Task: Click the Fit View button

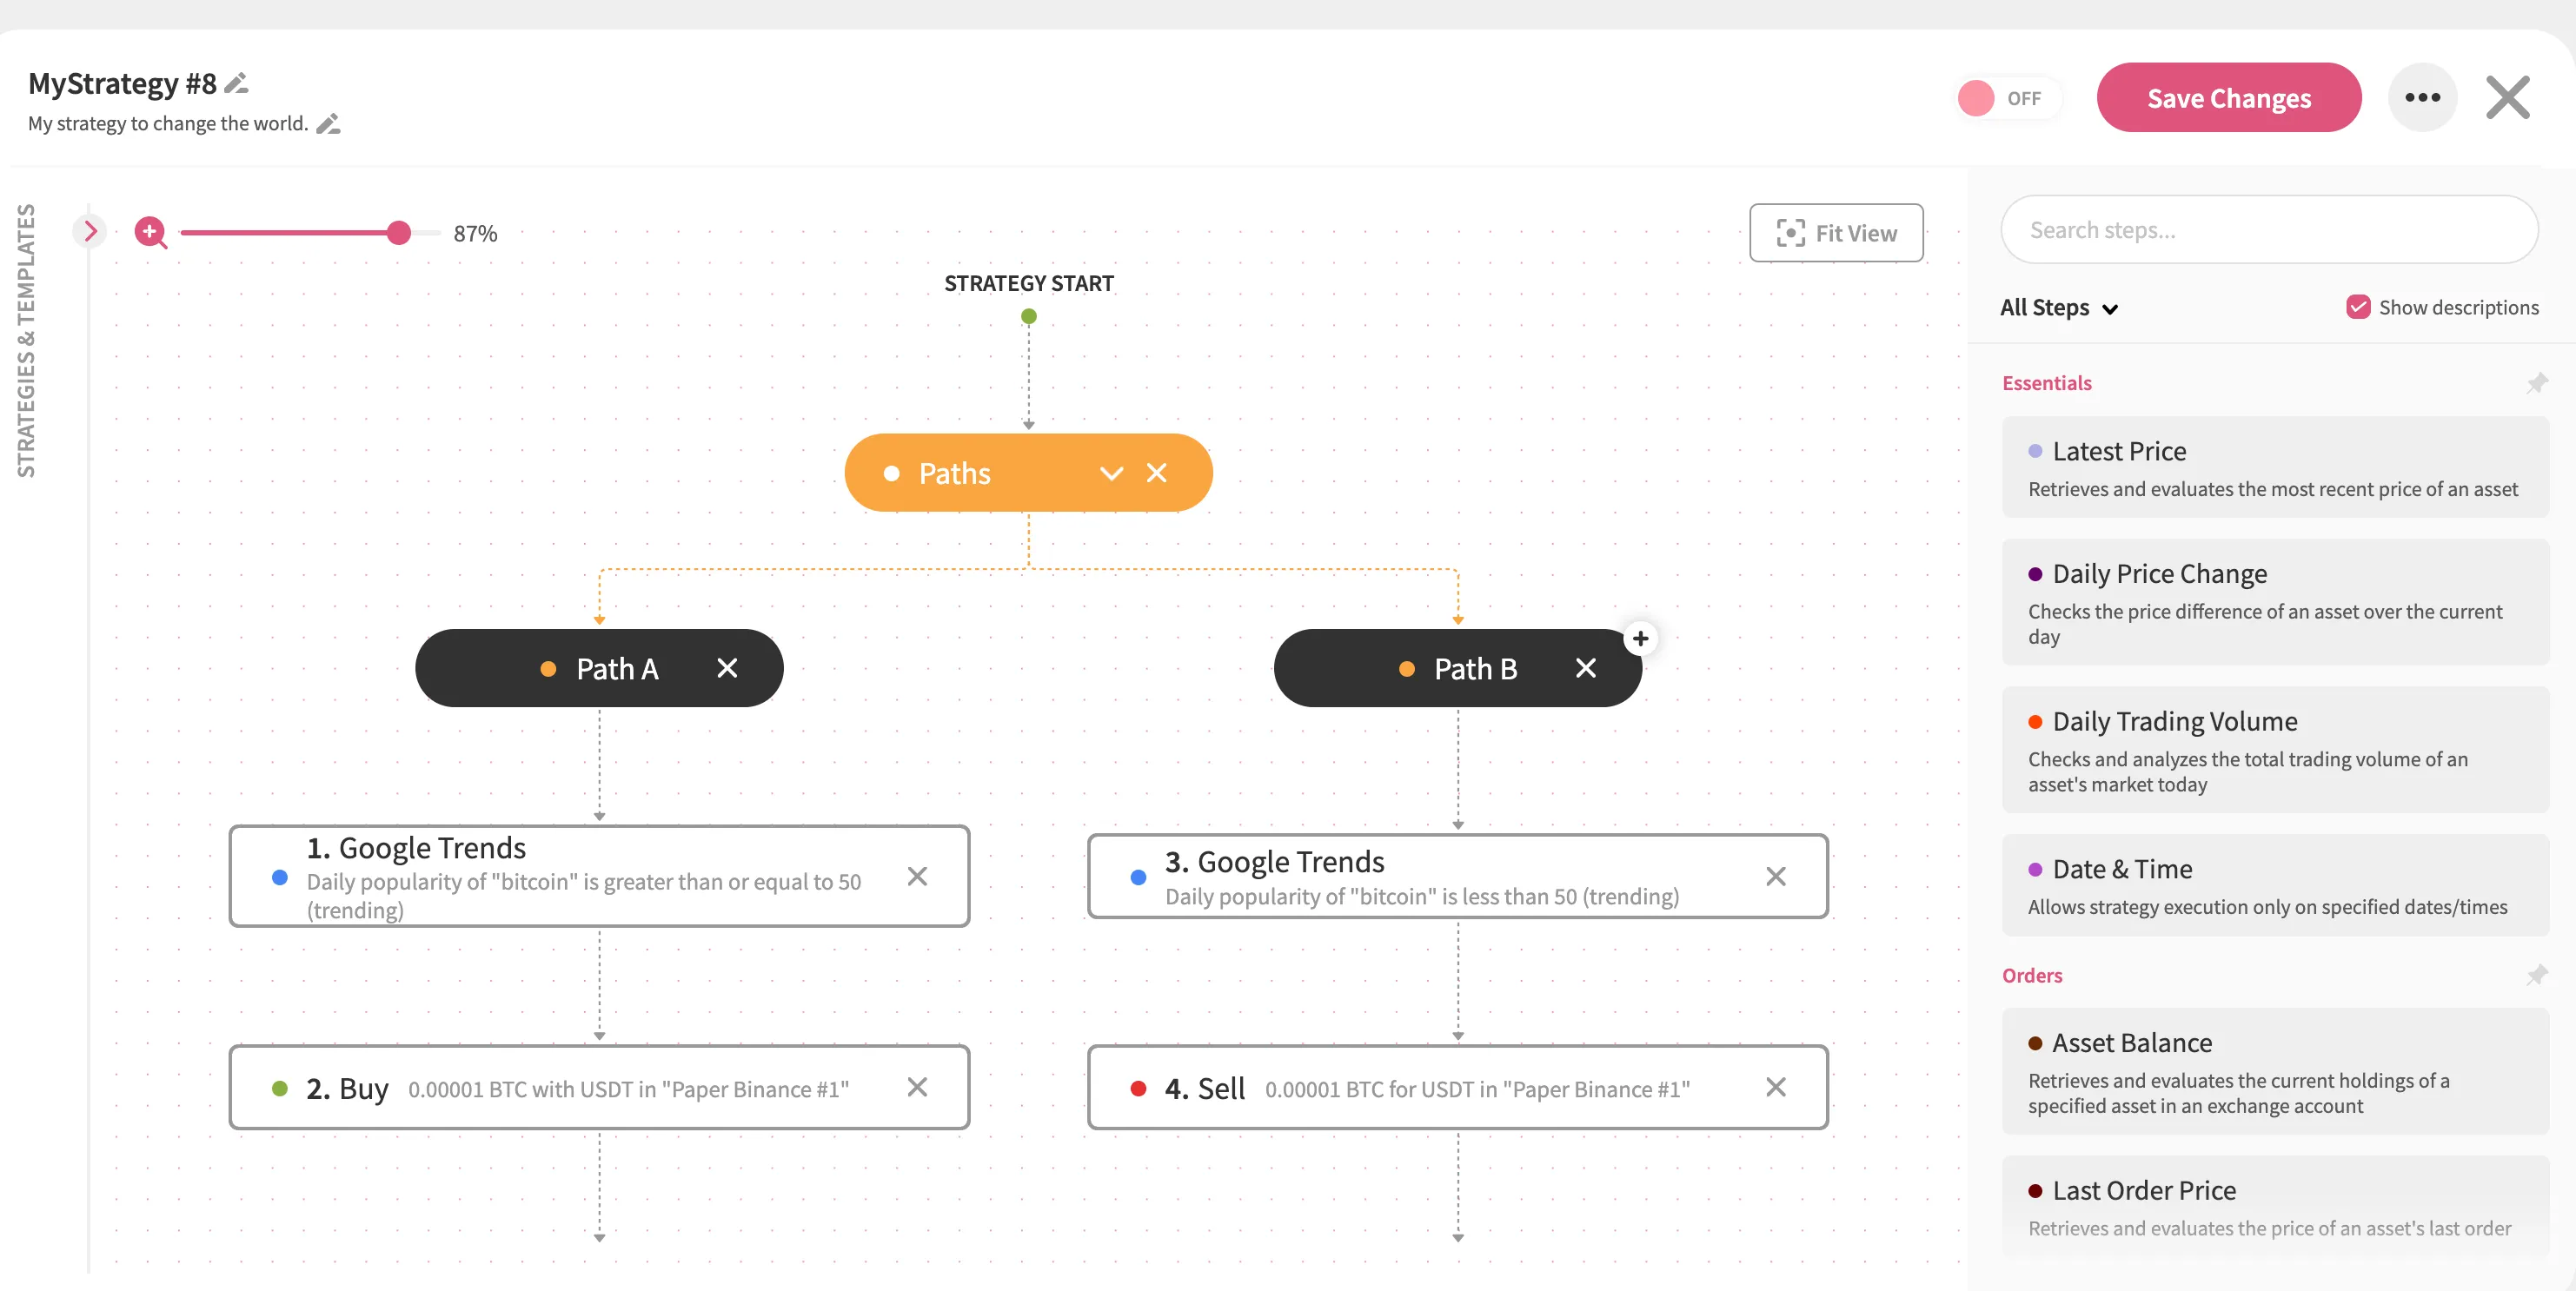Action: click(1836, 233)
